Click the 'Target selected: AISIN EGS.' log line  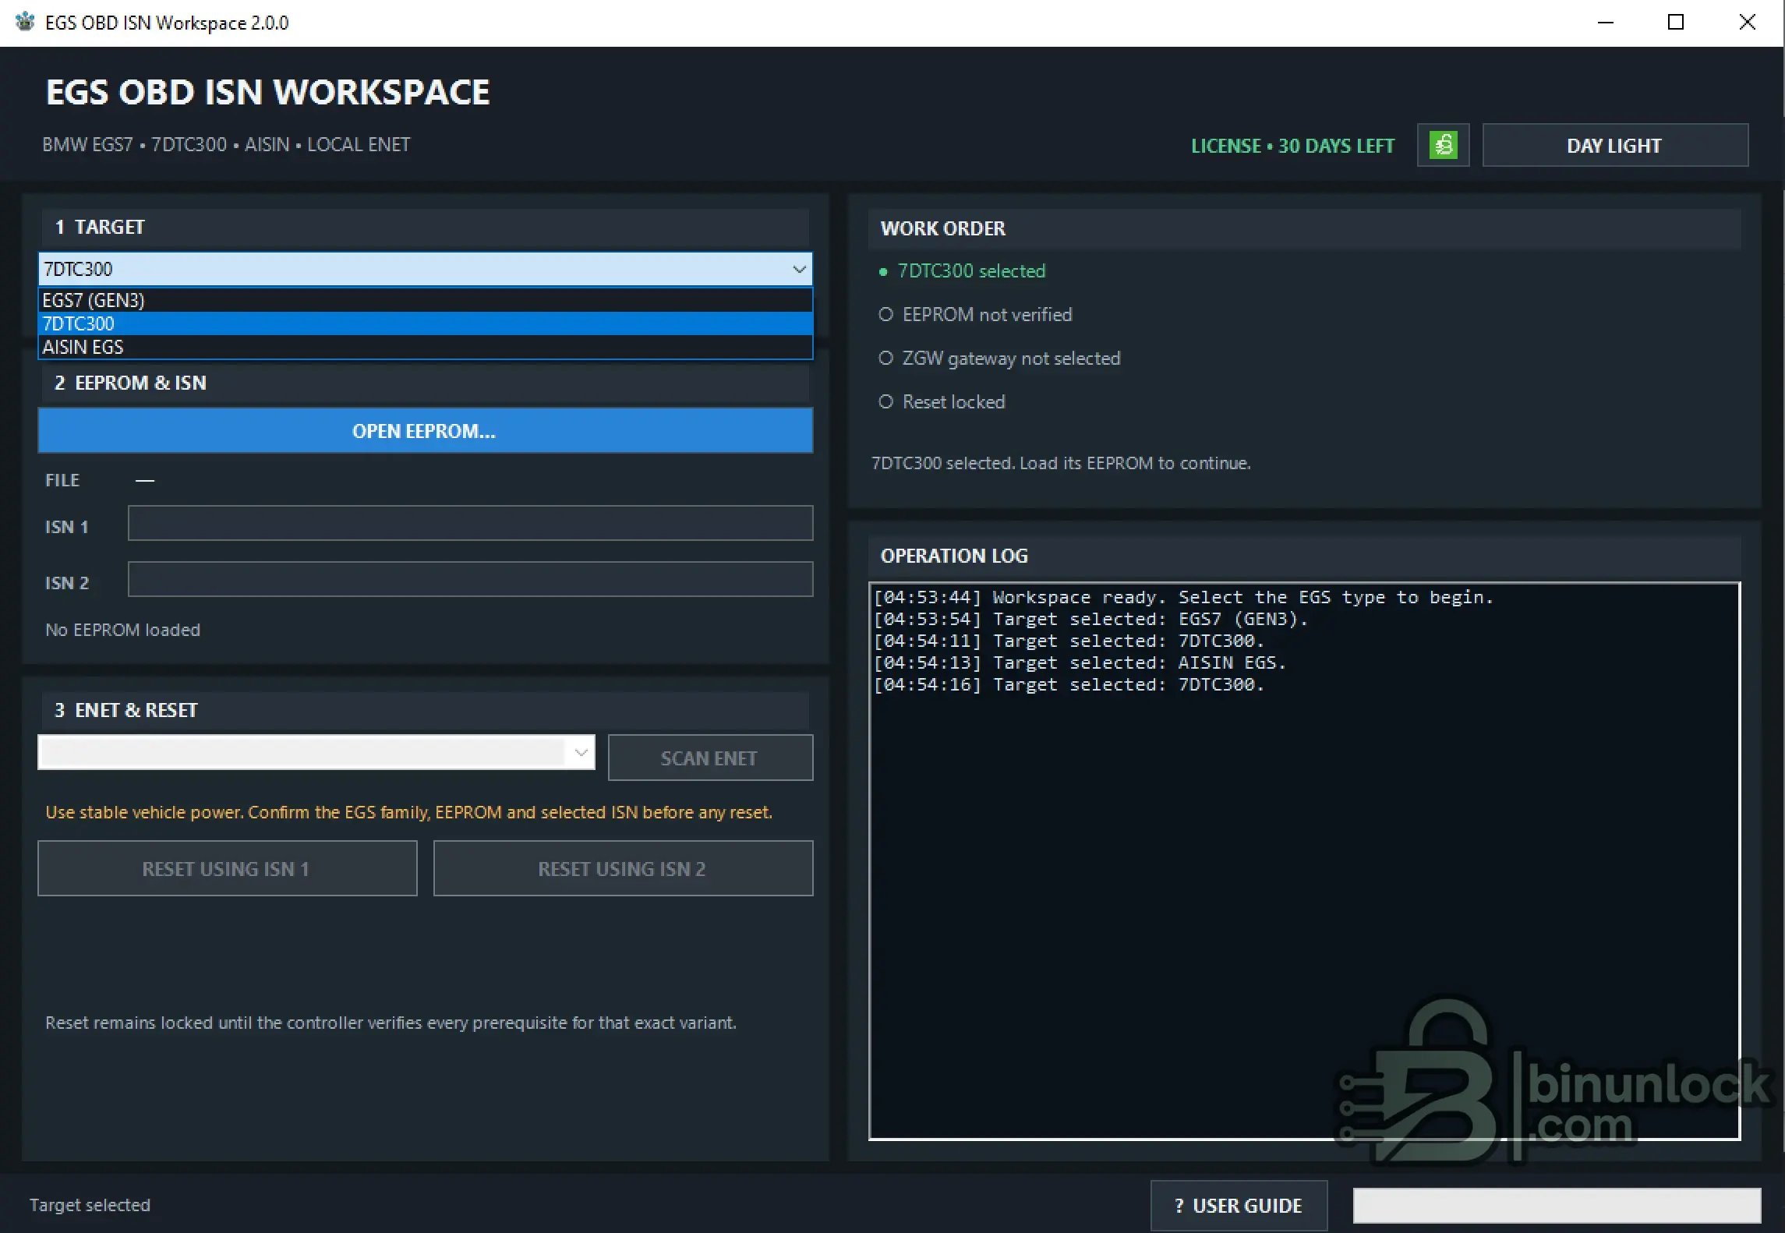tap(1080, 663)
